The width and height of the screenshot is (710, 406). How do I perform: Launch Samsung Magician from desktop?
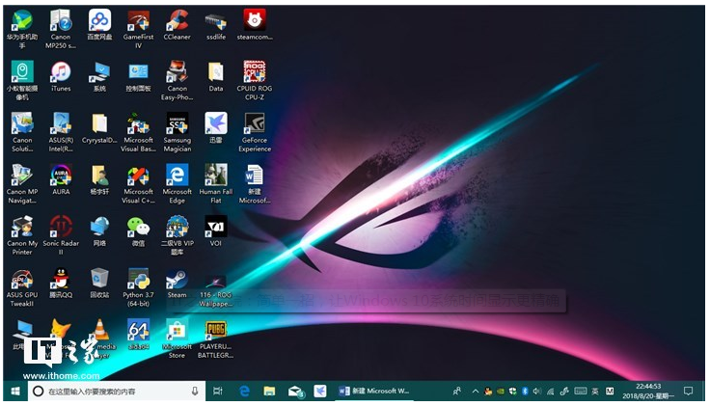point(177,132)
